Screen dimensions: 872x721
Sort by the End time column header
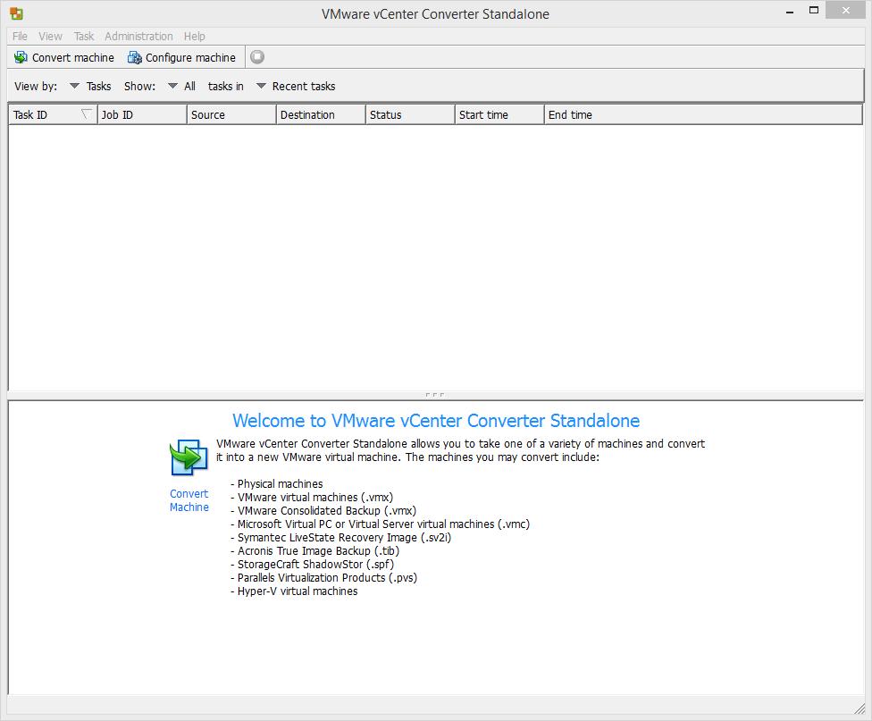pos(703,114)
